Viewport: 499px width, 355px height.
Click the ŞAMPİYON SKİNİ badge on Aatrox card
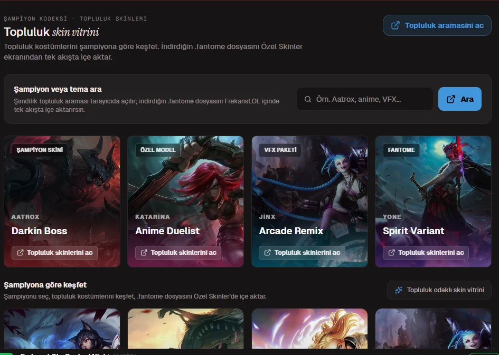tap(40, 150)
